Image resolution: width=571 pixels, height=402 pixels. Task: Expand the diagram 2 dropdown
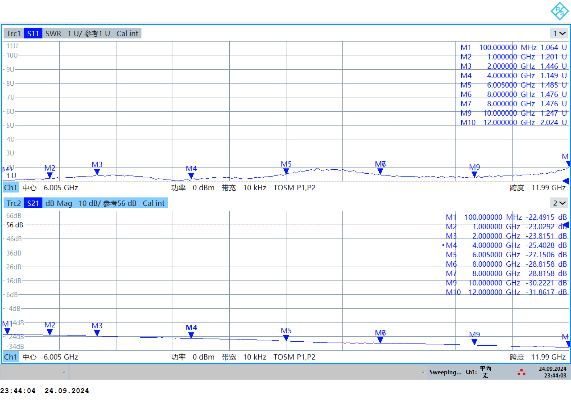[x=559, y=203]
